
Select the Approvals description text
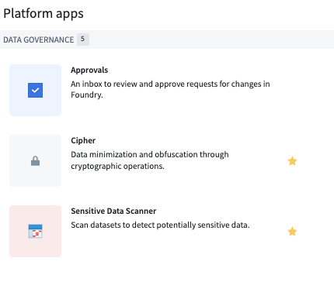click(170, 89)
